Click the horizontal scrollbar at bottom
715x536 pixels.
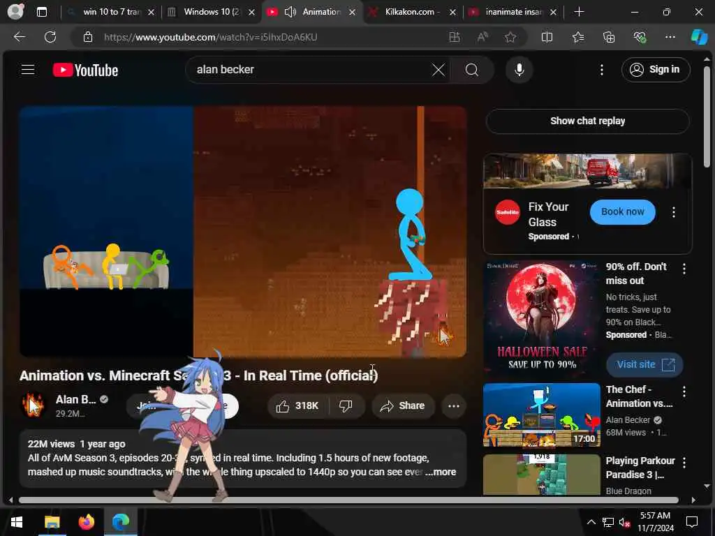point(349,500)
